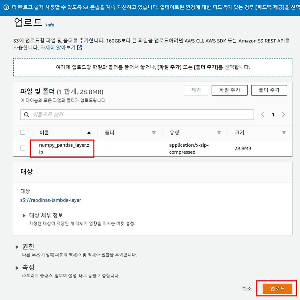Image resolution: width=300 pixels, height=300 pixels.
Task: Select all files with the header checkbox
Action: (22, 132)
